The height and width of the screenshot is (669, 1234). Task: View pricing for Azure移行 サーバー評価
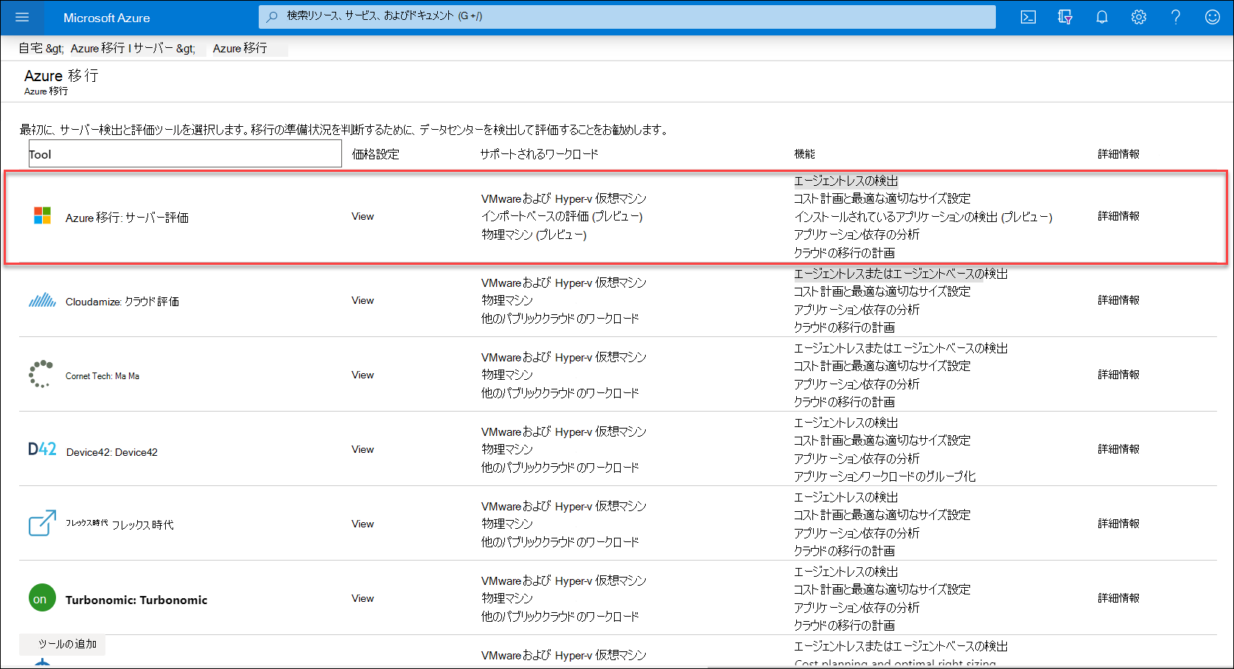(363, 216)
